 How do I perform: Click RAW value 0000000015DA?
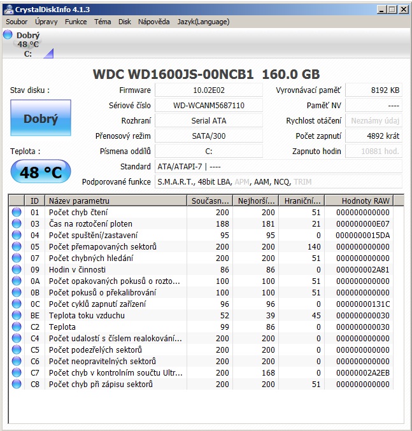(x=363, y=236)
